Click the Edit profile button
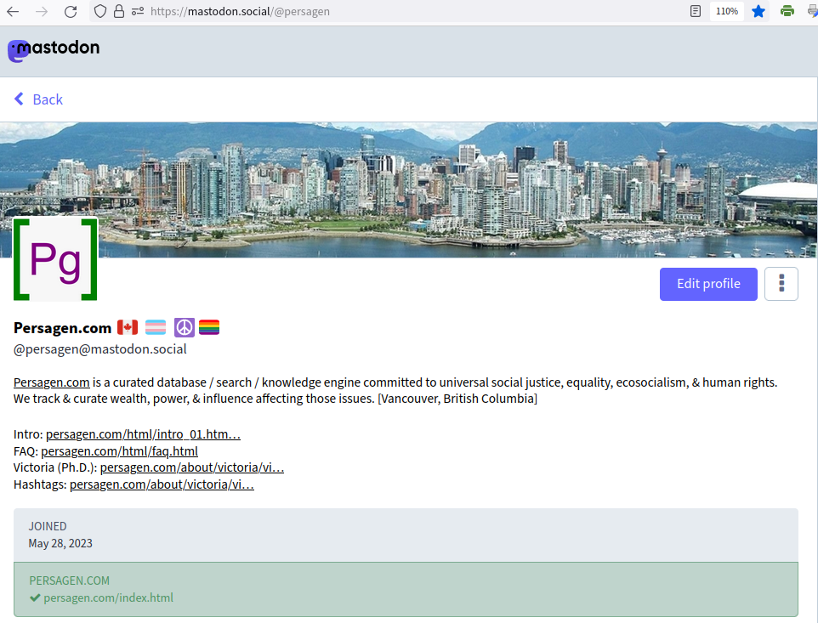The height and width of the screenshot is (623, 818). coord(708,284)
